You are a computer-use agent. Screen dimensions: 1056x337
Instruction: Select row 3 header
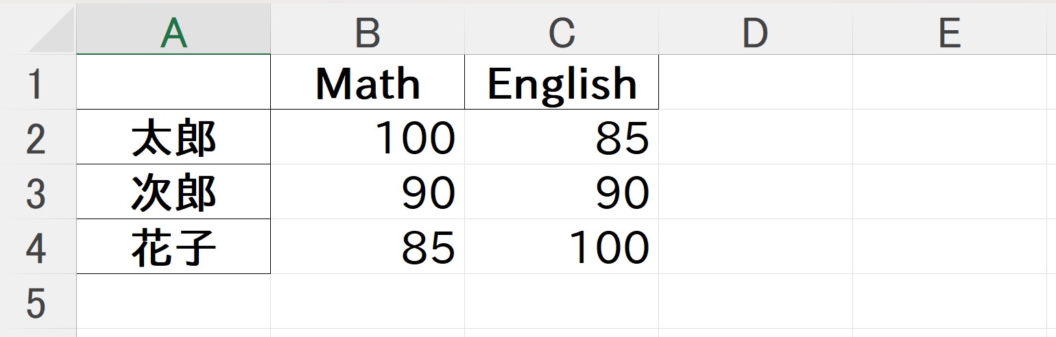click(38, 192)
